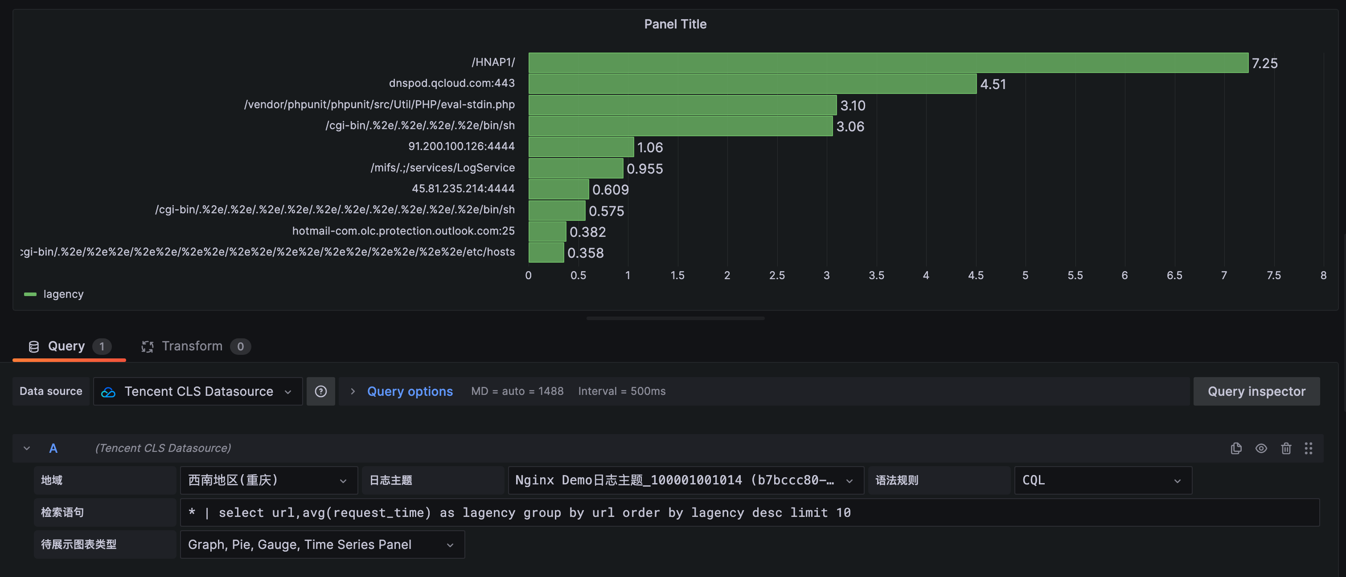Collapse query row A chevron

(27, 448)
